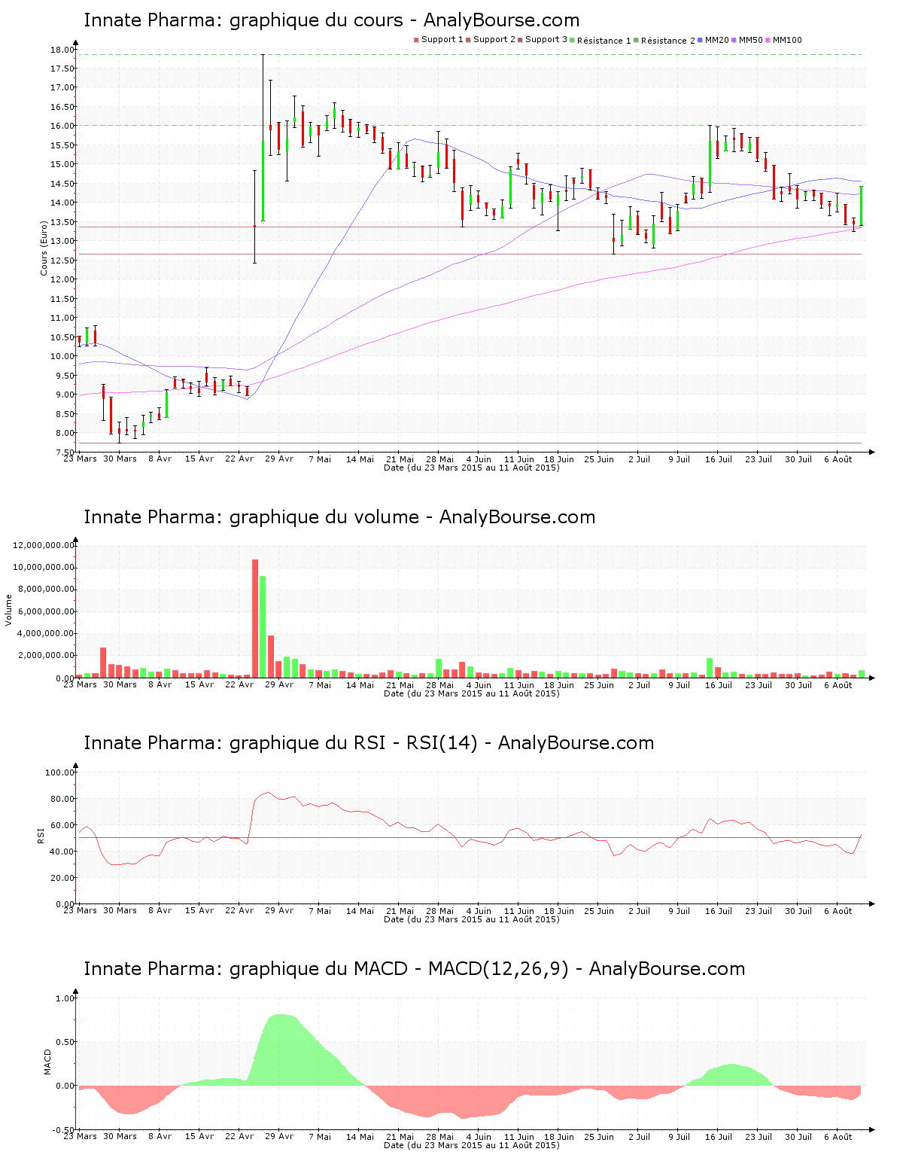Select the MM100 legend label
The image size is (903, 1167).
(x=787, y=40)
